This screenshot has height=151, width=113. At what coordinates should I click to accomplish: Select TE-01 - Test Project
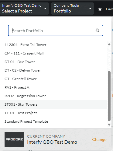(53, 113)
